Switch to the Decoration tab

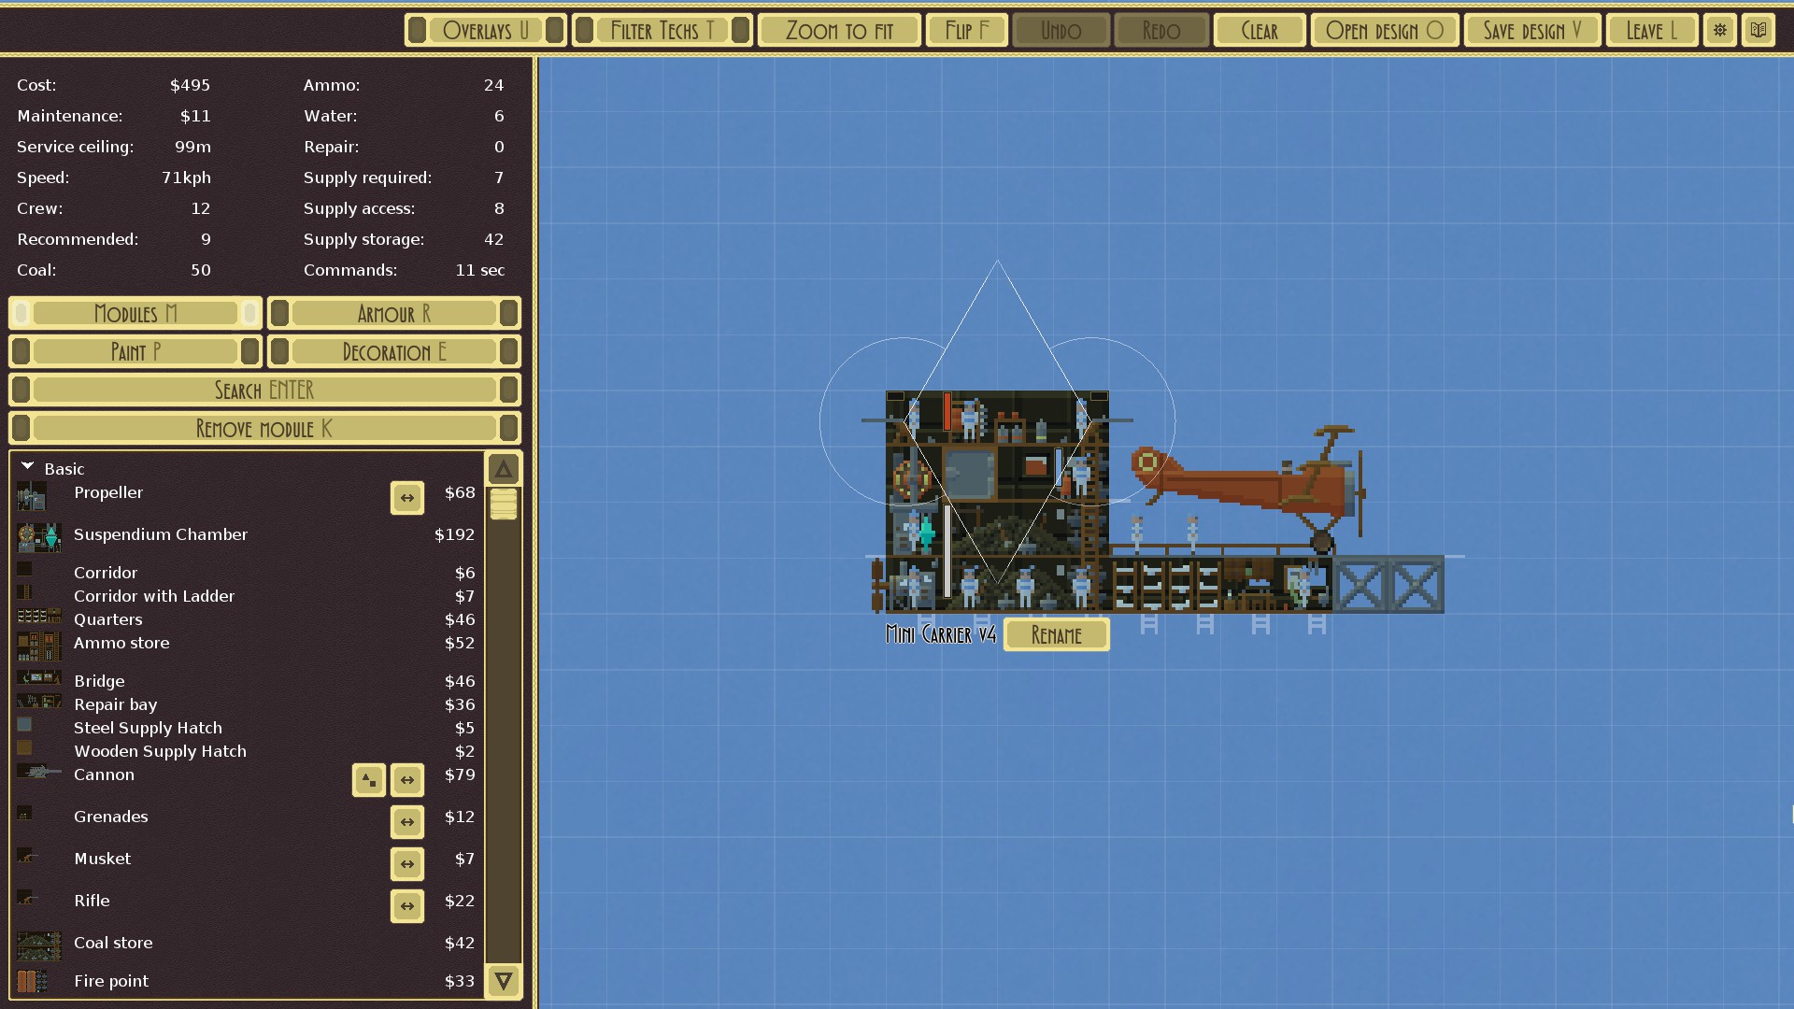click(x=393, y=352)
